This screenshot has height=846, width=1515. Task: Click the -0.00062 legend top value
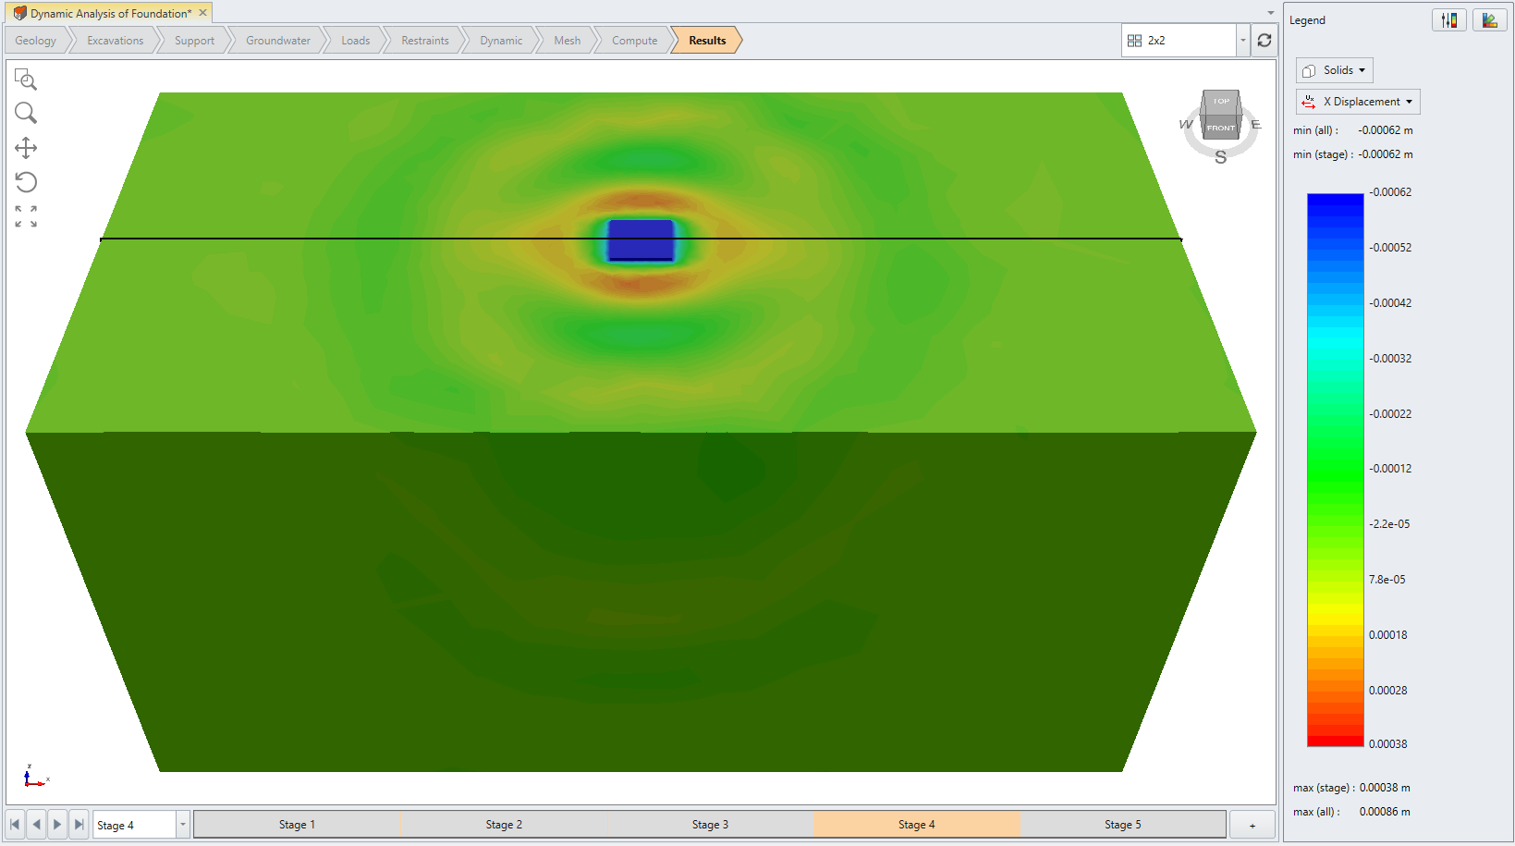pos(1390,192)
